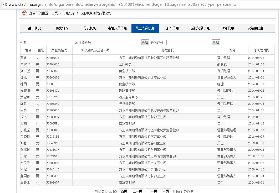The width and height of the screenshot is (280, 193).
Task: Click the 姓名 column header
Action: [x=28, y=50]
